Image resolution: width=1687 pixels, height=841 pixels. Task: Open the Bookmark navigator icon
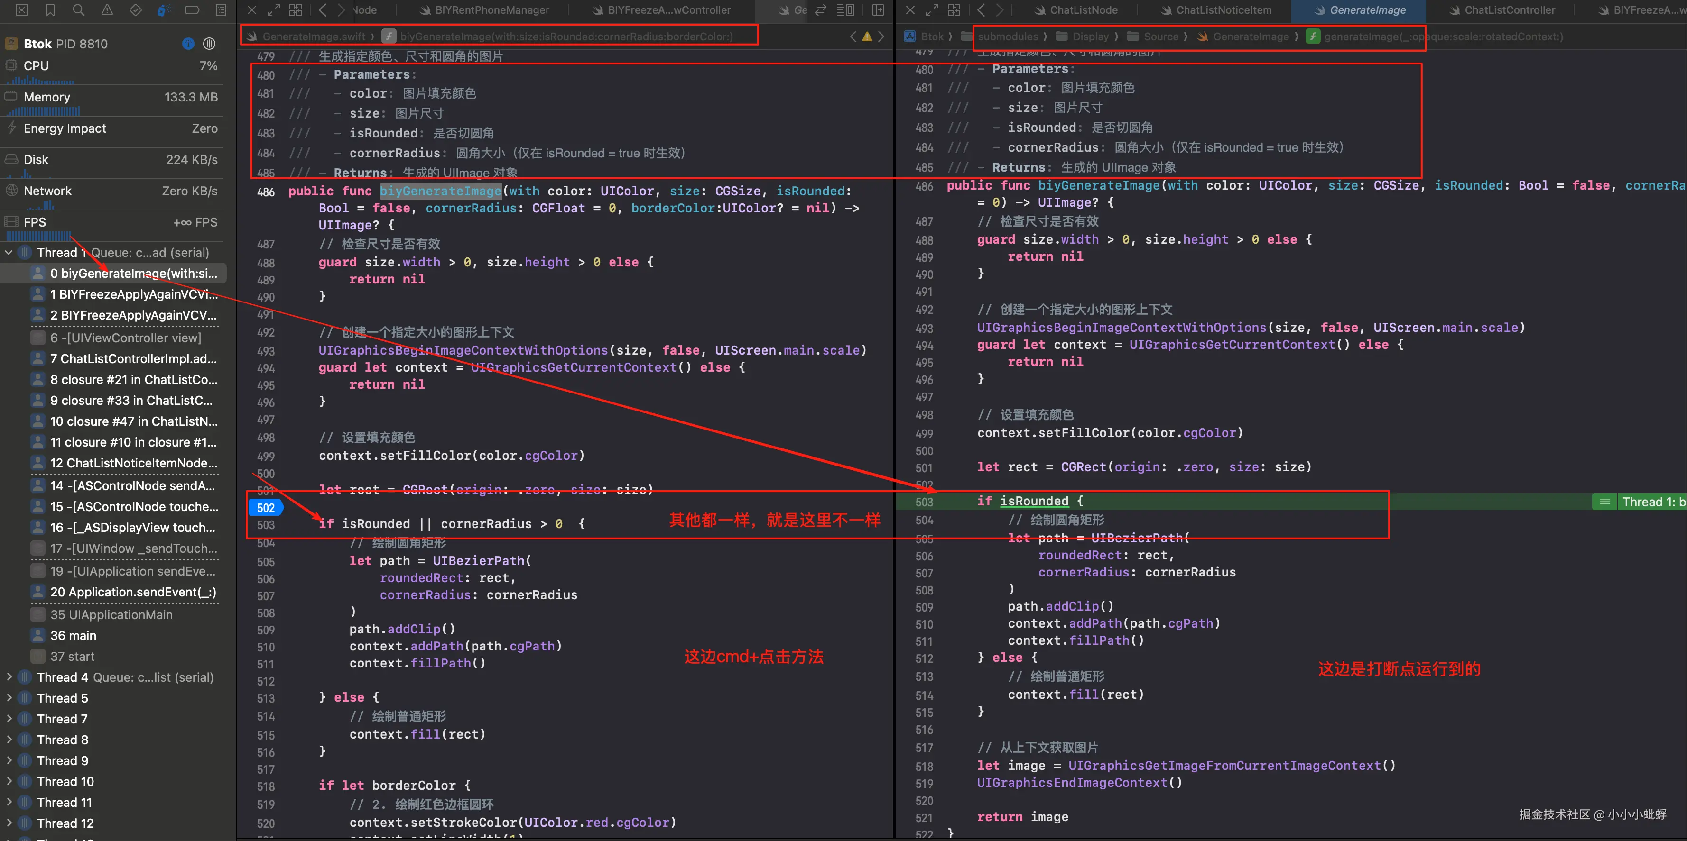coord(50,10)
